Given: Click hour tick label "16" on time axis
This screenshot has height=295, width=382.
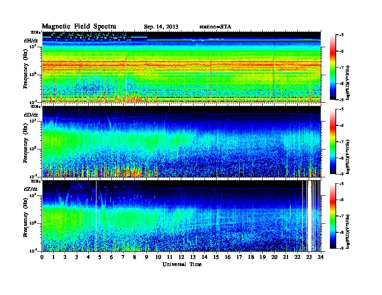Looking at the screenshot, I should pyautogui.click(x=228, y=257).
